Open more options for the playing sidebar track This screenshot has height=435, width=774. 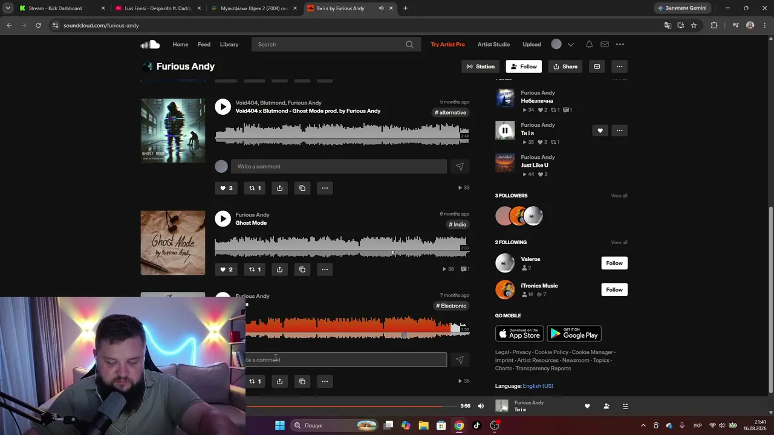pos(619,130)
